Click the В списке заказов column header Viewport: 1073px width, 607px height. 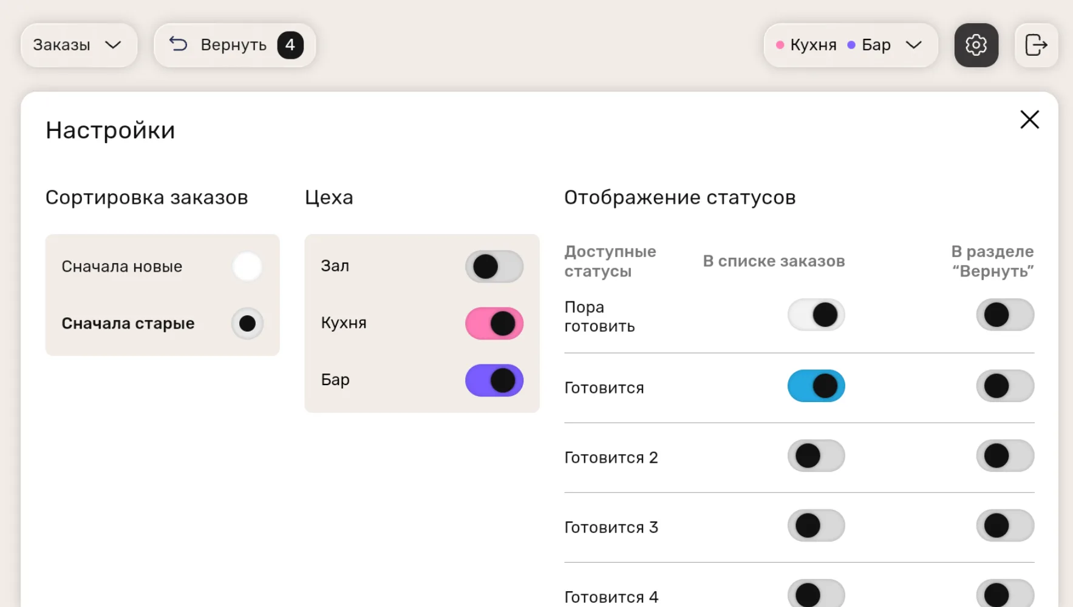click(774, 261)
